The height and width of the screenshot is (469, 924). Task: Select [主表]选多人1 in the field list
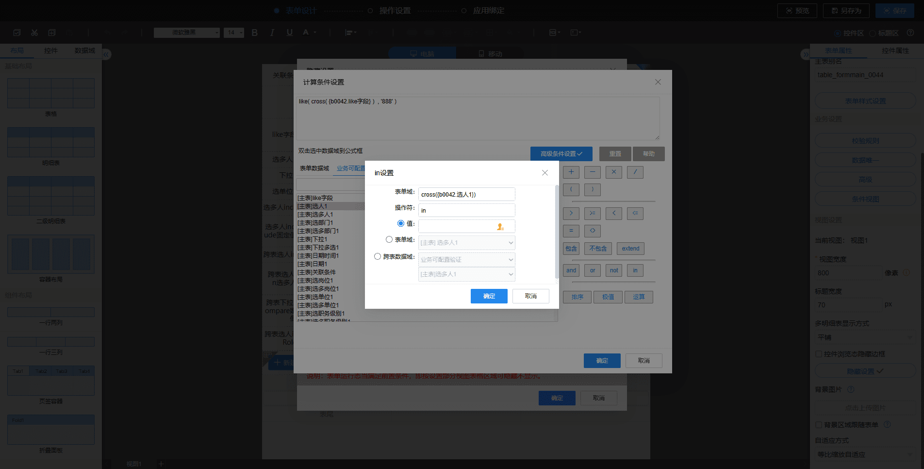315,215
